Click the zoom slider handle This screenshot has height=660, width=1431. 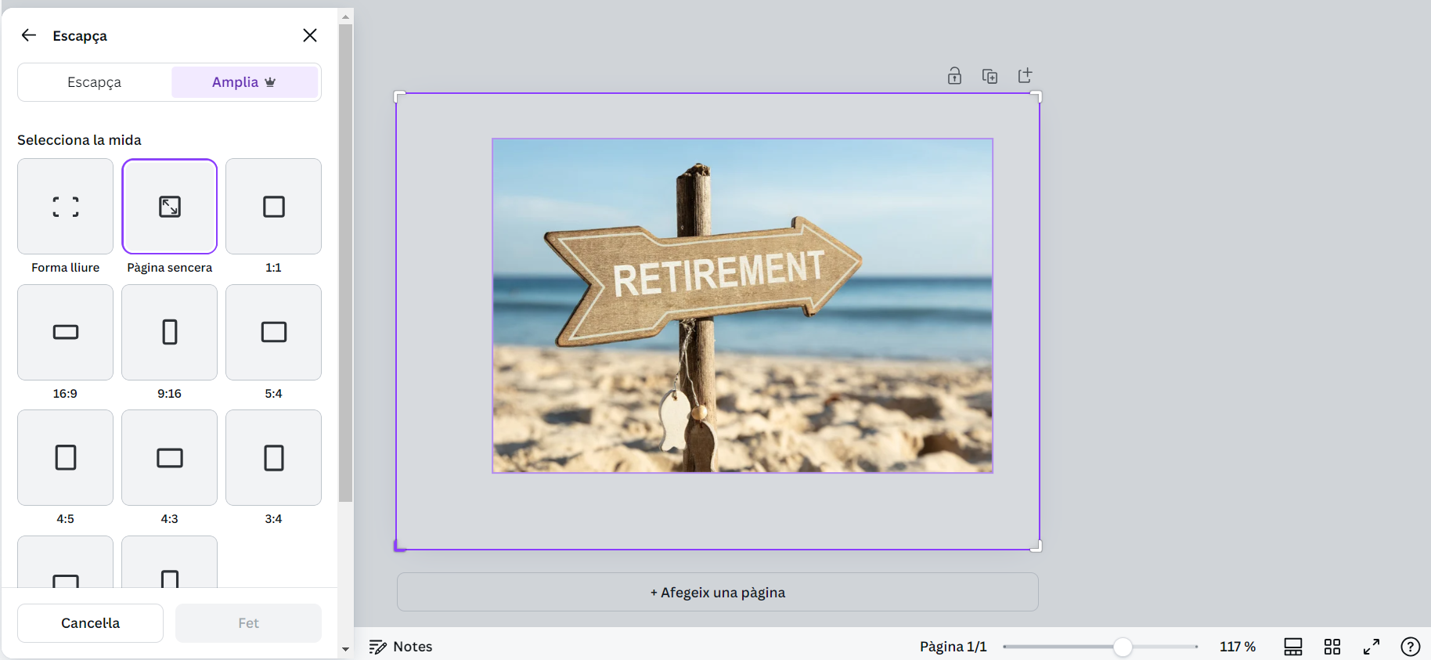pos(1123,647)
